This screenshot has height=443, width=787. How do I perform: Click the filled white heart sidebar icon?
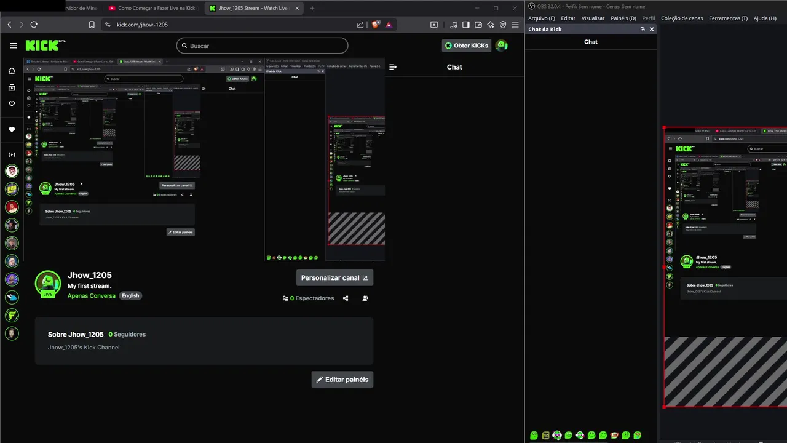click(x=12, y=130)
